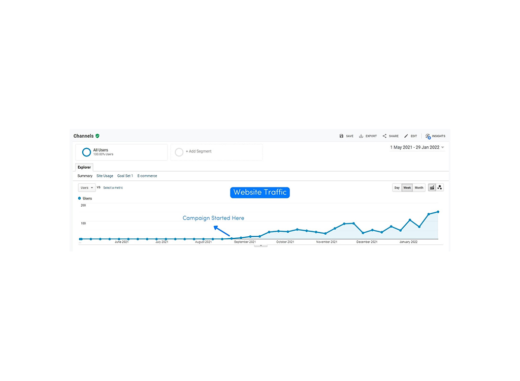
Task: Switch to the Site Usage tab
Action: (105, 175)
